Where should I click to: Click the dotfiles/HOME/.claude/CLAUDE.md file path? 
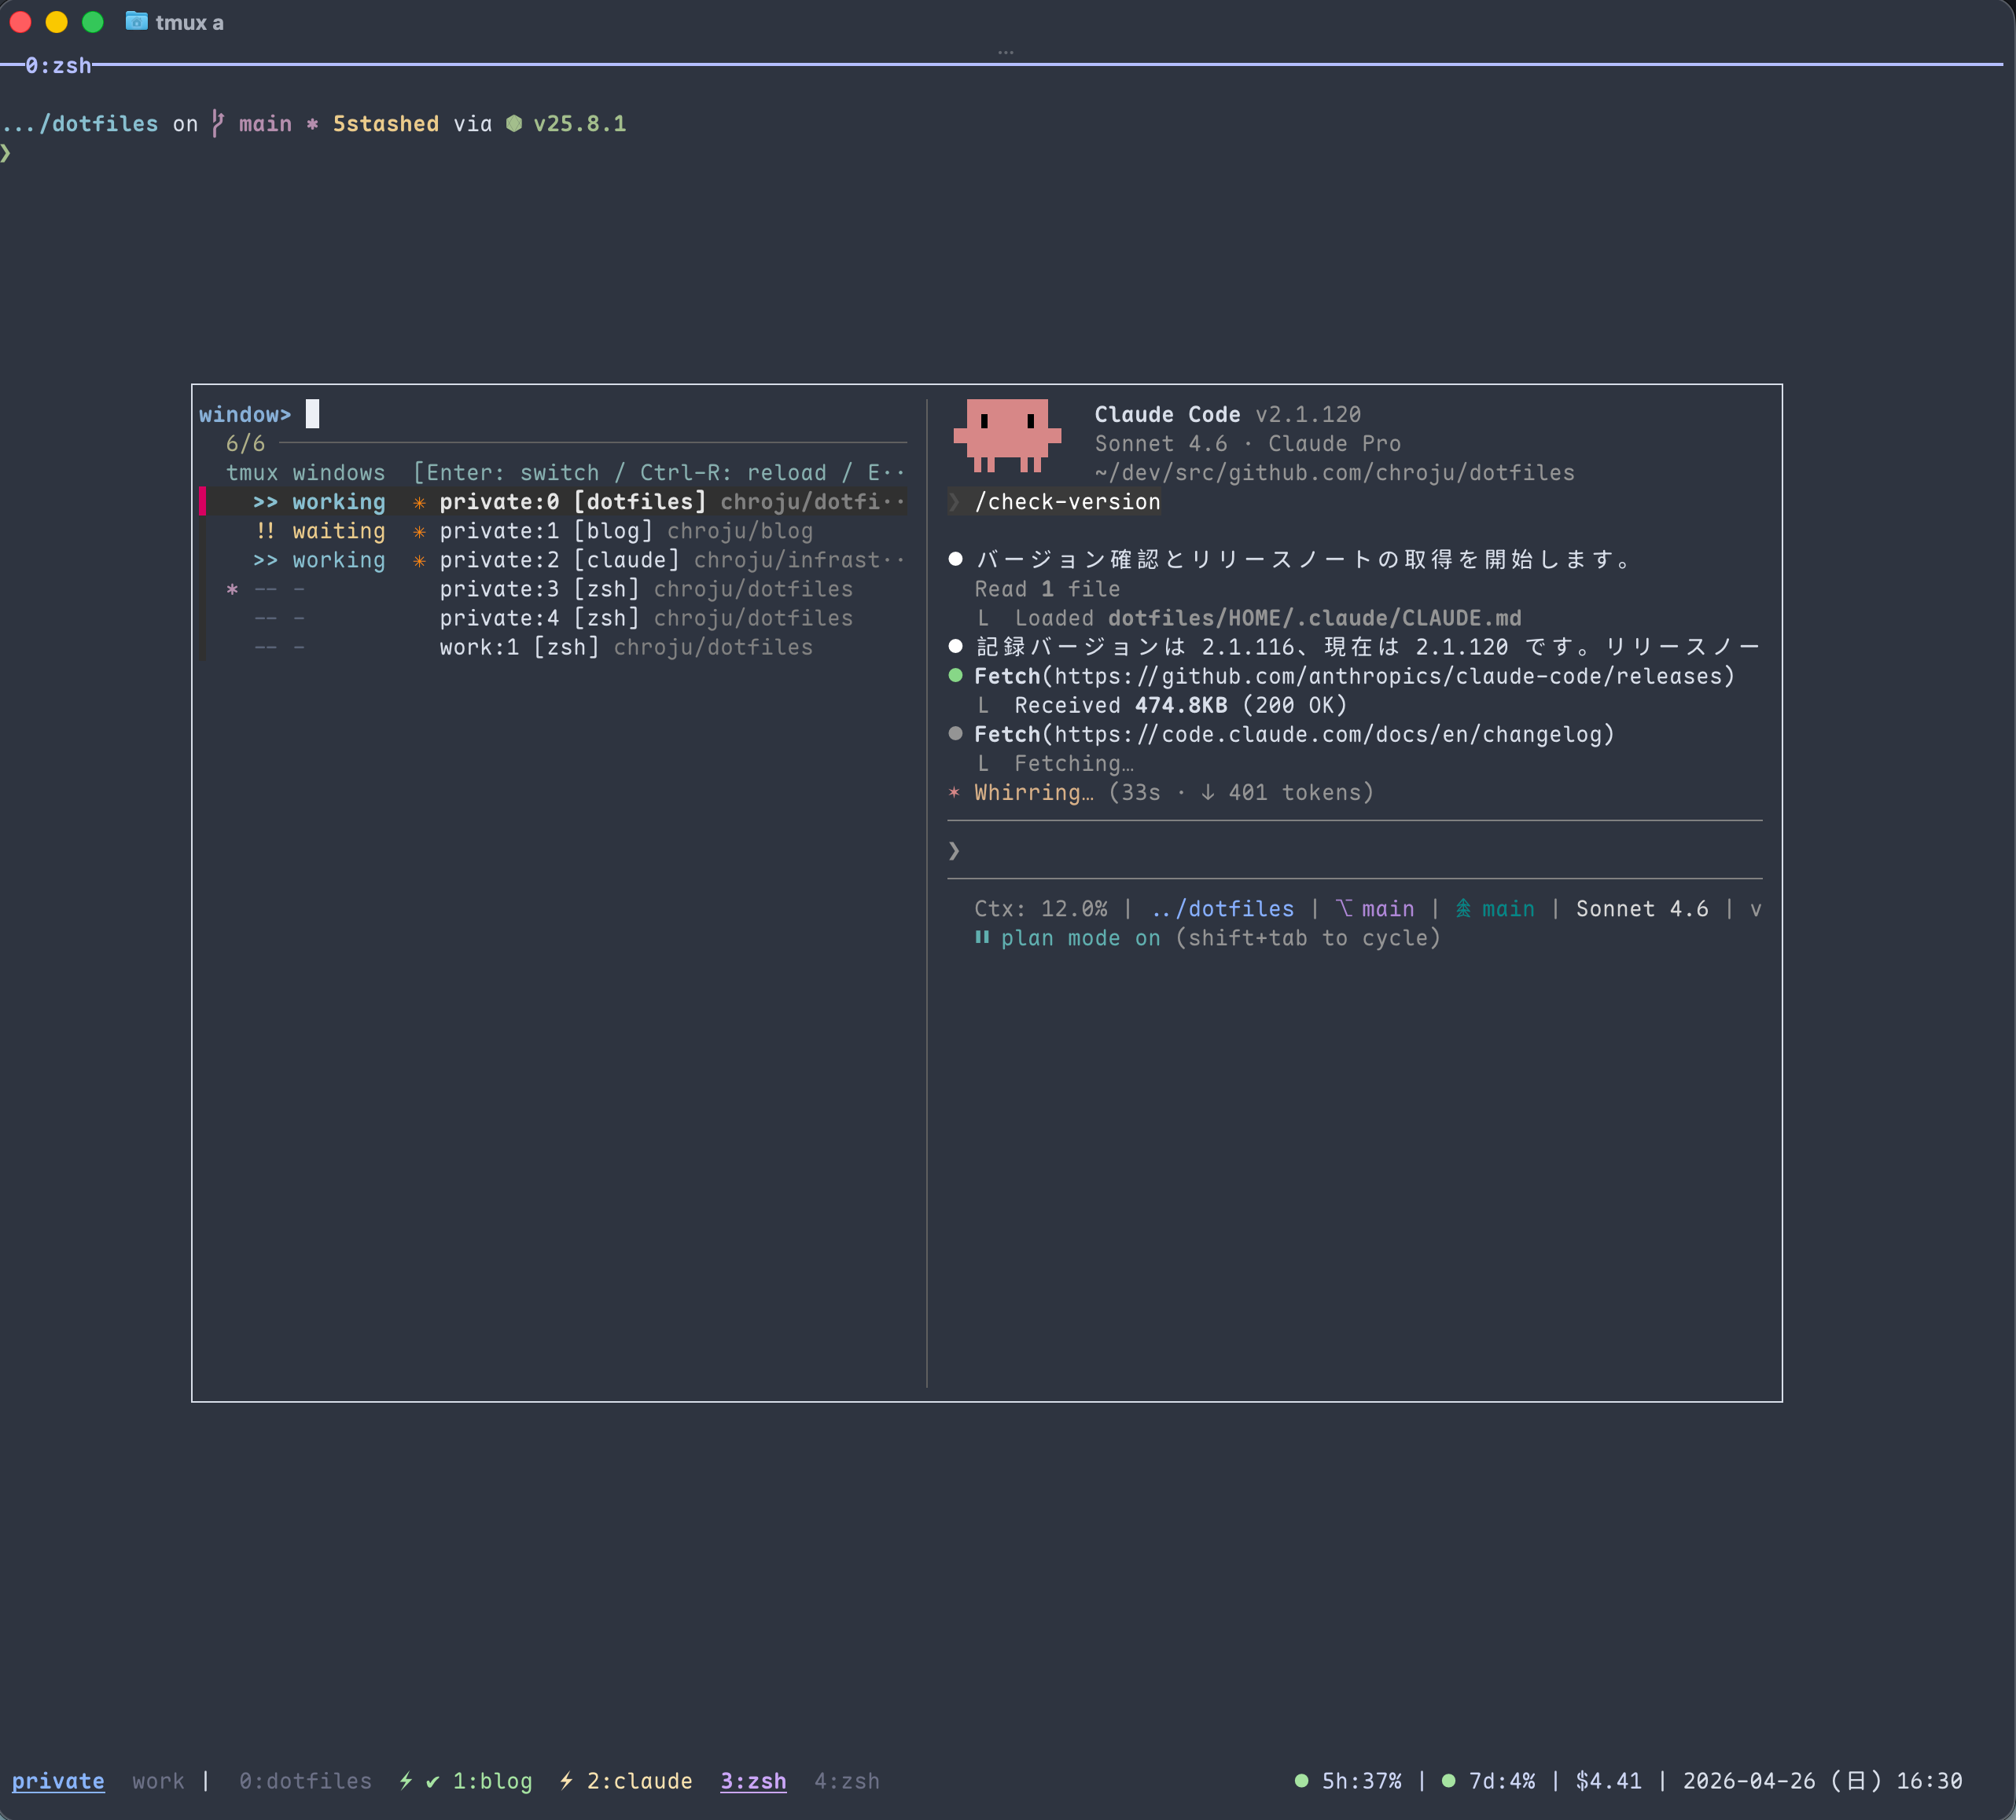1314,618
